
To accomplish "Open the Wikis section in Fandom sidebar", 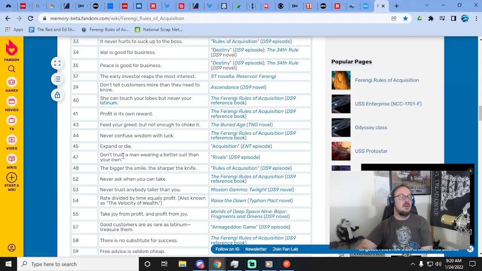I will pos(12,162).
